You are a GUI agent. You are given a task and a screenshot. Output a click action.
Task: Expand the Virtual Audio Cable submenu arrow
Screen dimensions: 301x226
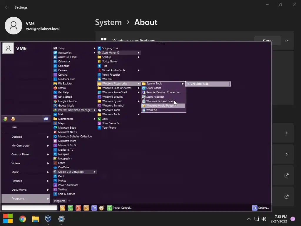(x=139, y=70)
